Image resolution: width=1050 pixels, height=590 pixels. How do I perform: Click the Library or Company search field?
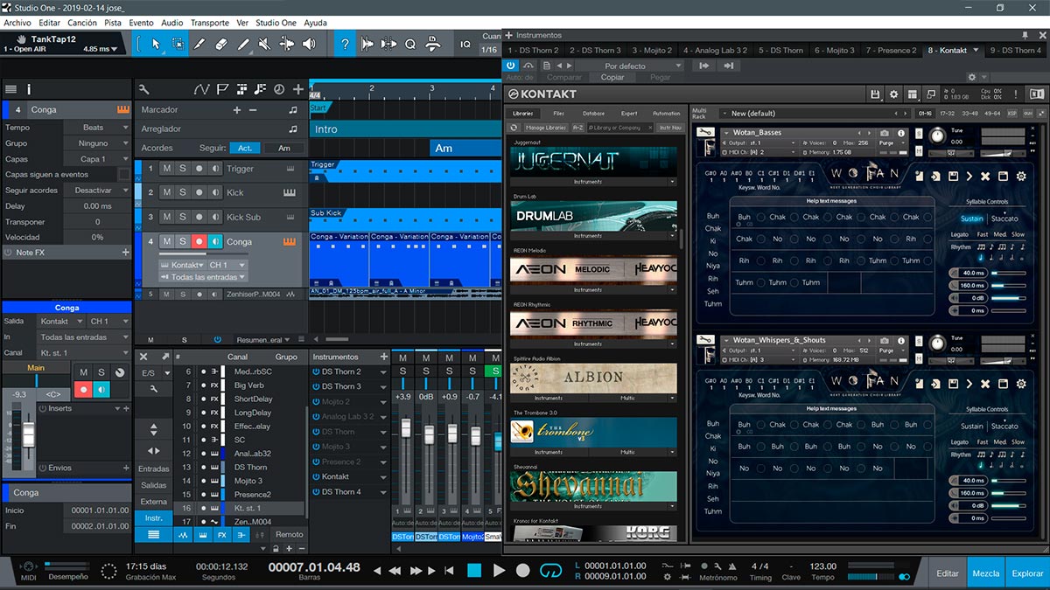pos(622,128)
